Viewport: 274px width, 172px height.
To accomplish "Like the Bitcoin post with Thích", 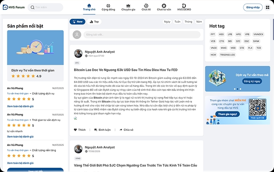I will pos(80,130).
